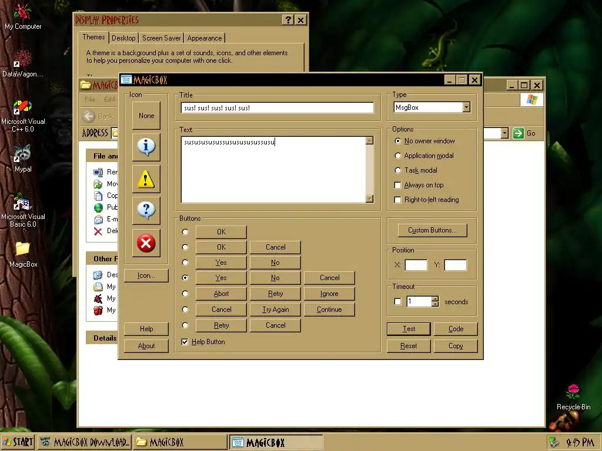Switch to the Appearance tab
This screenshot has height=451, width=602.
[204, 38]
